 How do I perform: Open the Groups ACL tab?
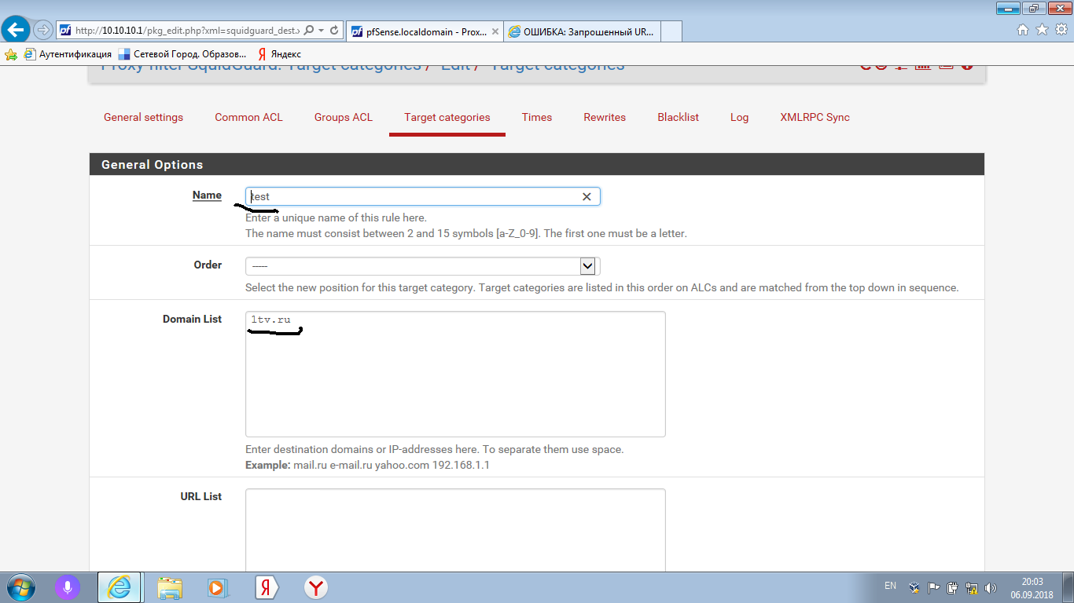[343, 117]
